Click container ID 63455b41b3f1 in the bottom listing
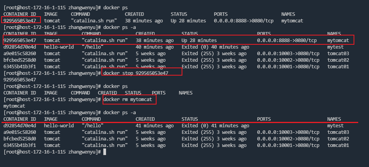 tap(20, 145)
